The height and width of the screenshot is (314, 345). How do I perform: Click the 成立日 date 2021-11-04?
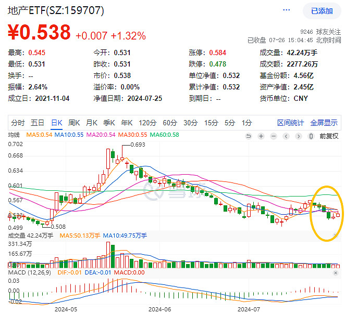pos(52,98)
